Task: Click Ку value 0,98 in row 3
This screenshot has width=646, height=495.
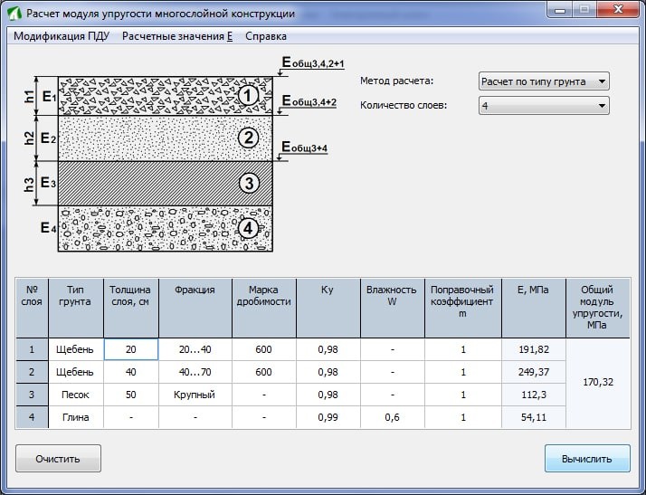Action: 328,395
